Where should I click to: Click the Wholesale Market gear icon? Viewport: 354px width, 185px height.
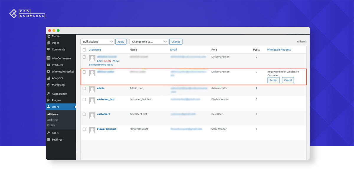tap(48, 72)
